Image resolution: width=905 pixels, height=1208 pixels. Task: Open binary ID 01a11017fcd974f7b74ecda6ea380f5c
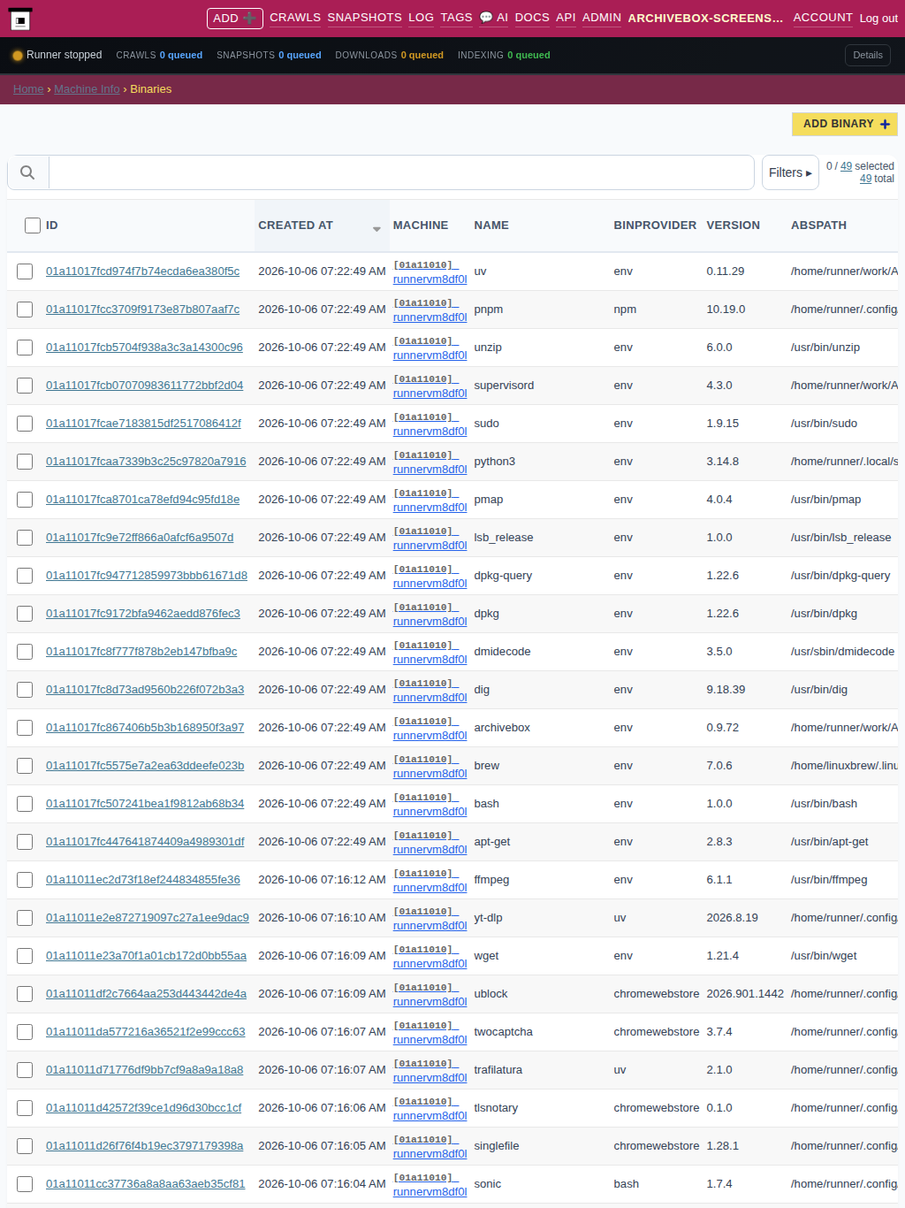click(x=142, y=271)
